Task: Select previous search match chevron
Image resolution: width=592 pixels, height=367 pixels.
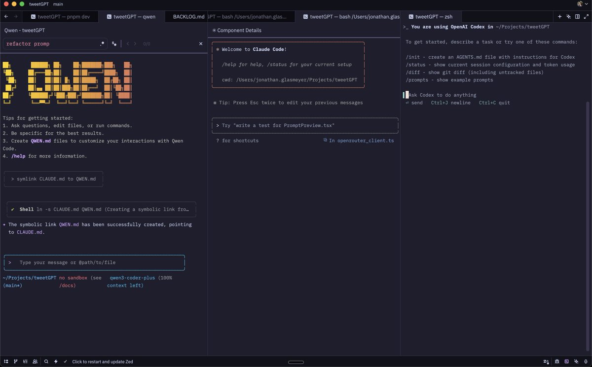Action: point(128,44)
